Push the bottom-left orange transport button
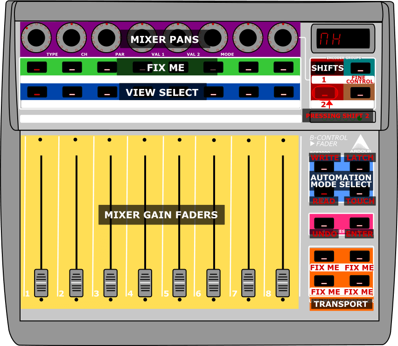Viewport: 398px width, 346px height. tap(324, 281)
